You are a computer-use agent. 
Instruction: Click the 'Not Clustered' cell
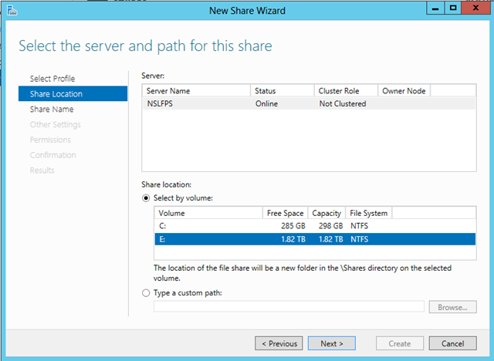[x=343, y=104]
